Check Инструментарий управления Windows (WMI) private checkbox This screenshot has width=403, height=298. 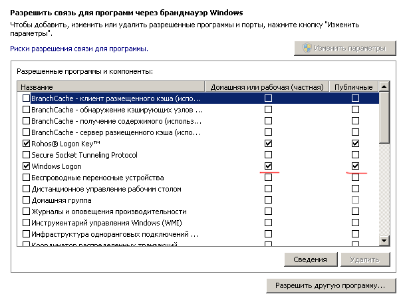pos(268,223)
